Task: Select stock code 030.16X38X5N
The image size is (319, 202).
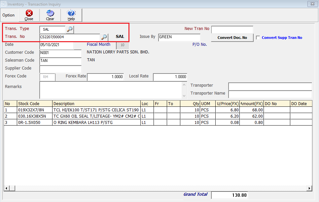Action: click(35, 116)
